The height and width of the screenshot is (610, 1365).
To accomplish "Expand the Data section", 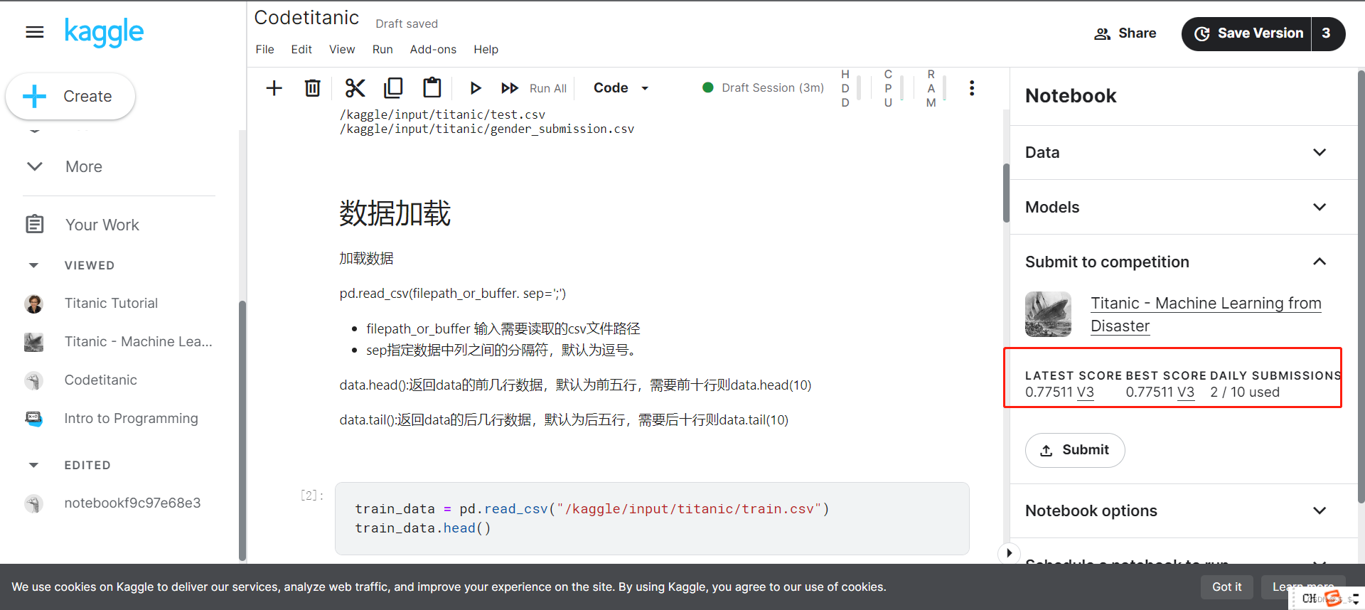I will pos(1184,152).
